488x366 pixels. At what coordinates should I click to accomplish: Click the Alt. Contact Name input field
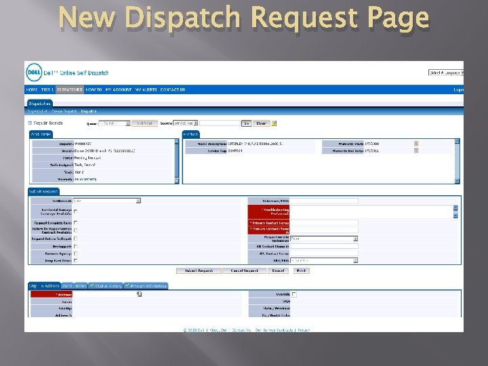(x=324, y=253)
